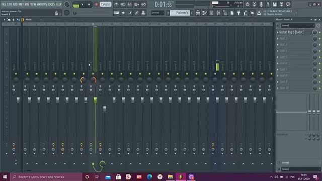
Task: Toggle the metronome icon
Action: [116, 5]
